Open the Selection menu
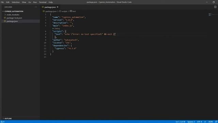218x123 pixels. point(16,2)
